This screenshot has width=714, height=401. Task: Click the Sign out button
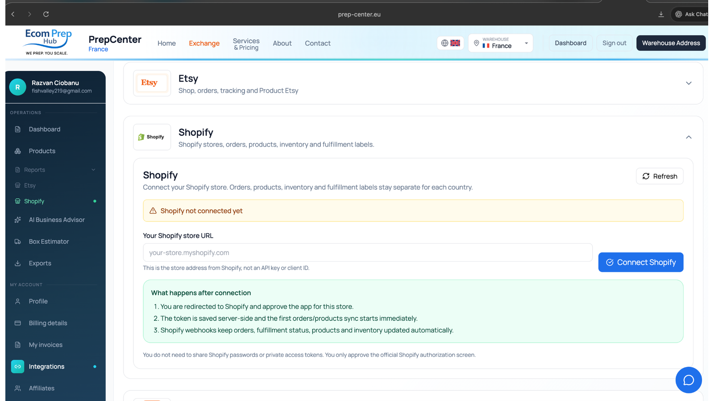pyautogui.click(x=614, y=43)
